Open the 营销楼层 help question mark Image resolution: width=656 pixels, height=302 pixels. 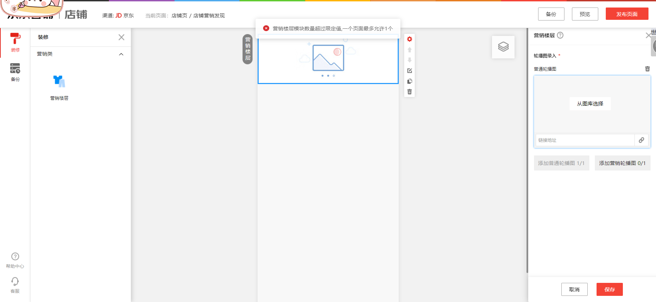[x=560, y=35]
